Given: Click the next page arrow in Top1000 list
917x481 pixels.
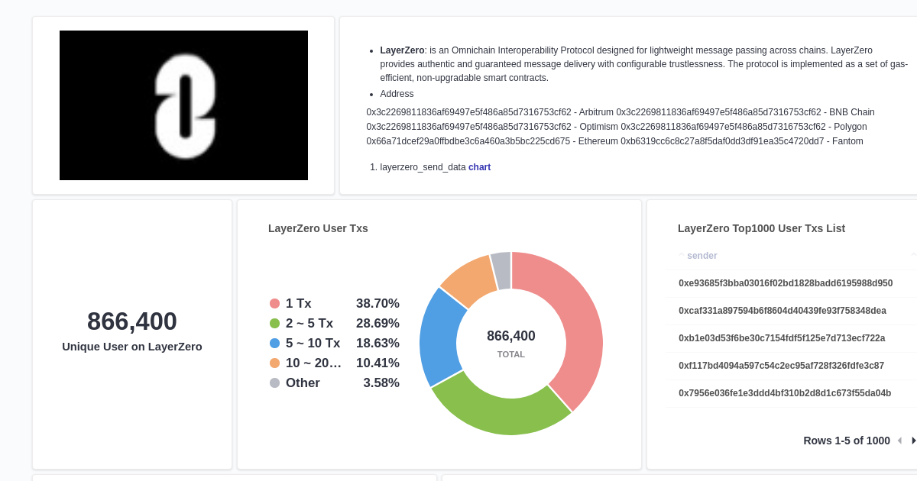Looking at the screenshot, I should pos(914,441).
